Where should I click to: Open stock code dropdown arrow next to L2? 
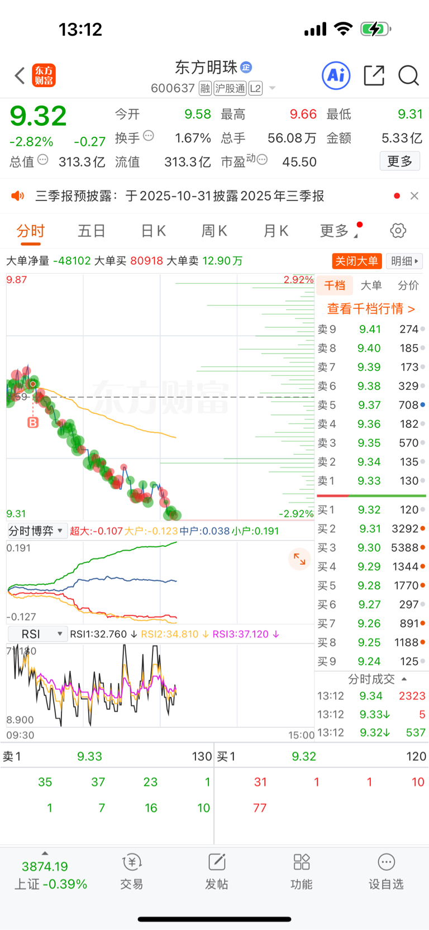tap(272, 88)
